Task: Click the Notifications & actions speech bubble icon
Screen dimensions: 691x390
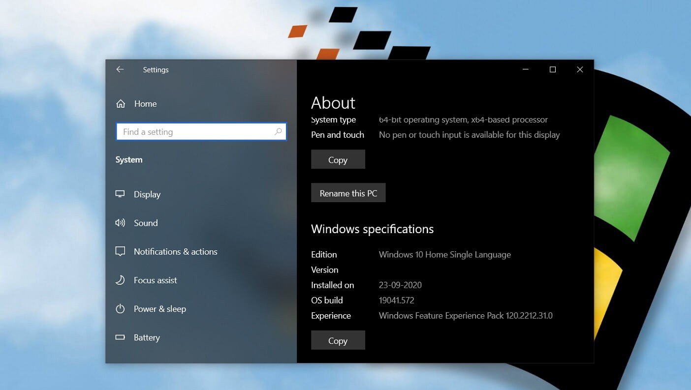Action: [x=120, y=251]
